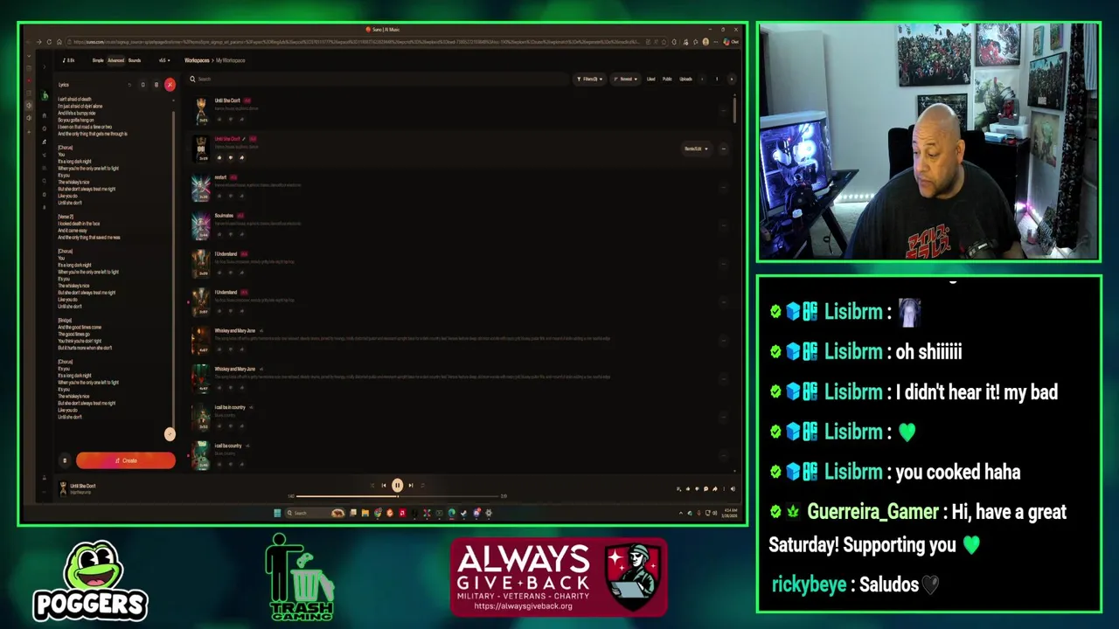This screenshot has height=629, width=1119.
Task: Go to the next results page
Action: (732, 79)
